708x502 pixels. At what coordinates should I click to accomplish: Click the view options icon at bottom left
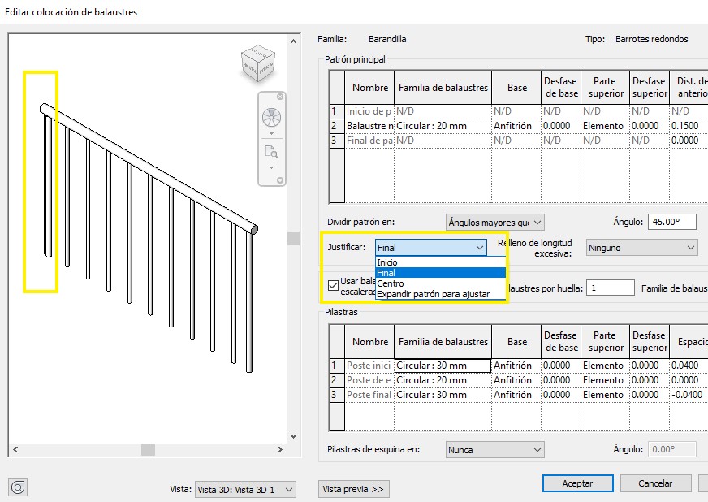click(18, 487)
